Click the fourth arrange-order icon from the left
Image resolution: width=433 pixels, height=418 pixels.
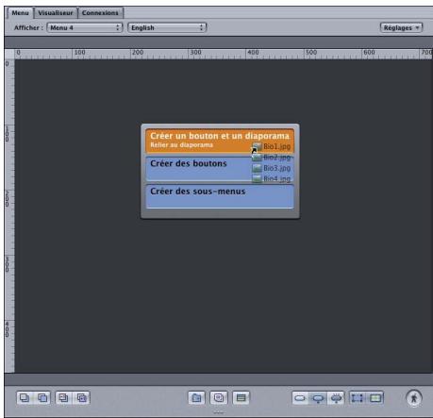82,398
